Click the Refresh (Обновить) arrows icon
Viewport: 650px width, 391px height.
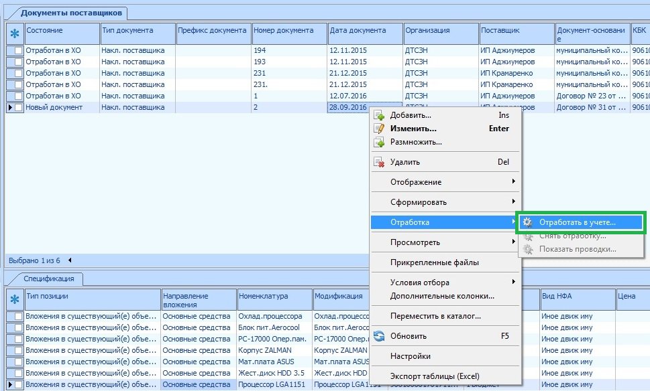(x=379, y=336)
